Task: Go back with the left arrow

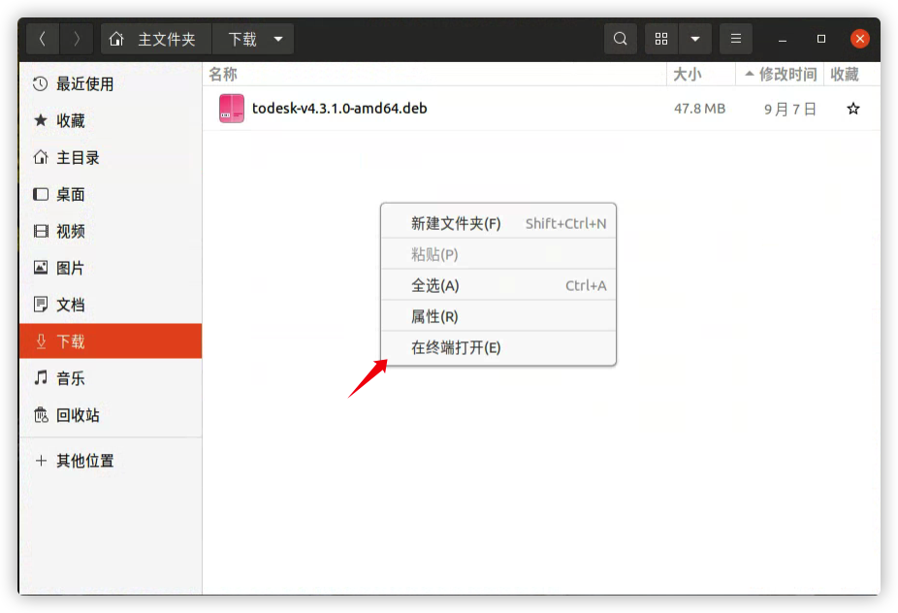Action: click(x=43, y=39)
